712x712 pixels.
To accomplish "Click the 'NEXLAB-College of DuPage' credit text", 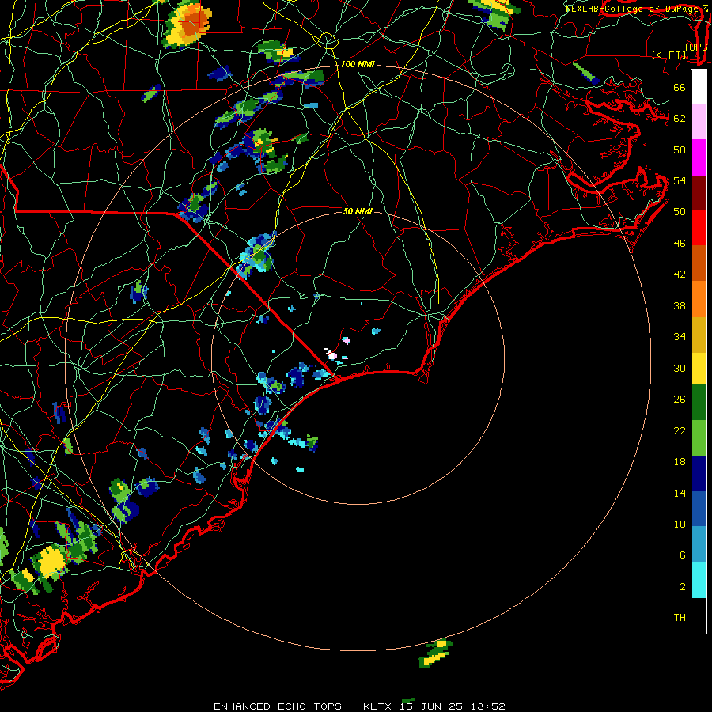I will [632, 9].
